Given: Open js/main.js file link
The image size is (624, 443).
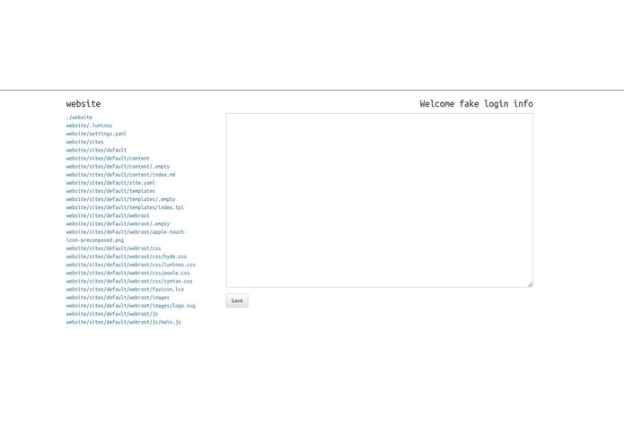Looking at the screenshot, I should (x=123, y=322).
